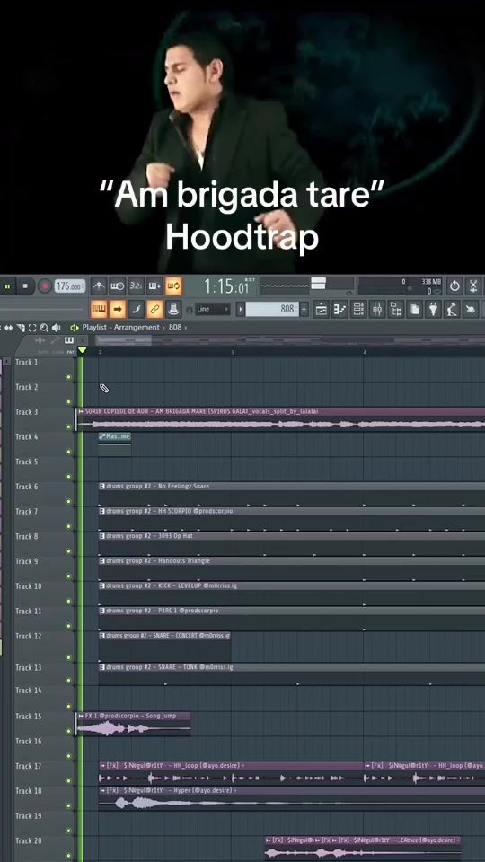
Task: Mute Track 6 using its green dot
Action: pyautogui.click(x=69, y=501)
